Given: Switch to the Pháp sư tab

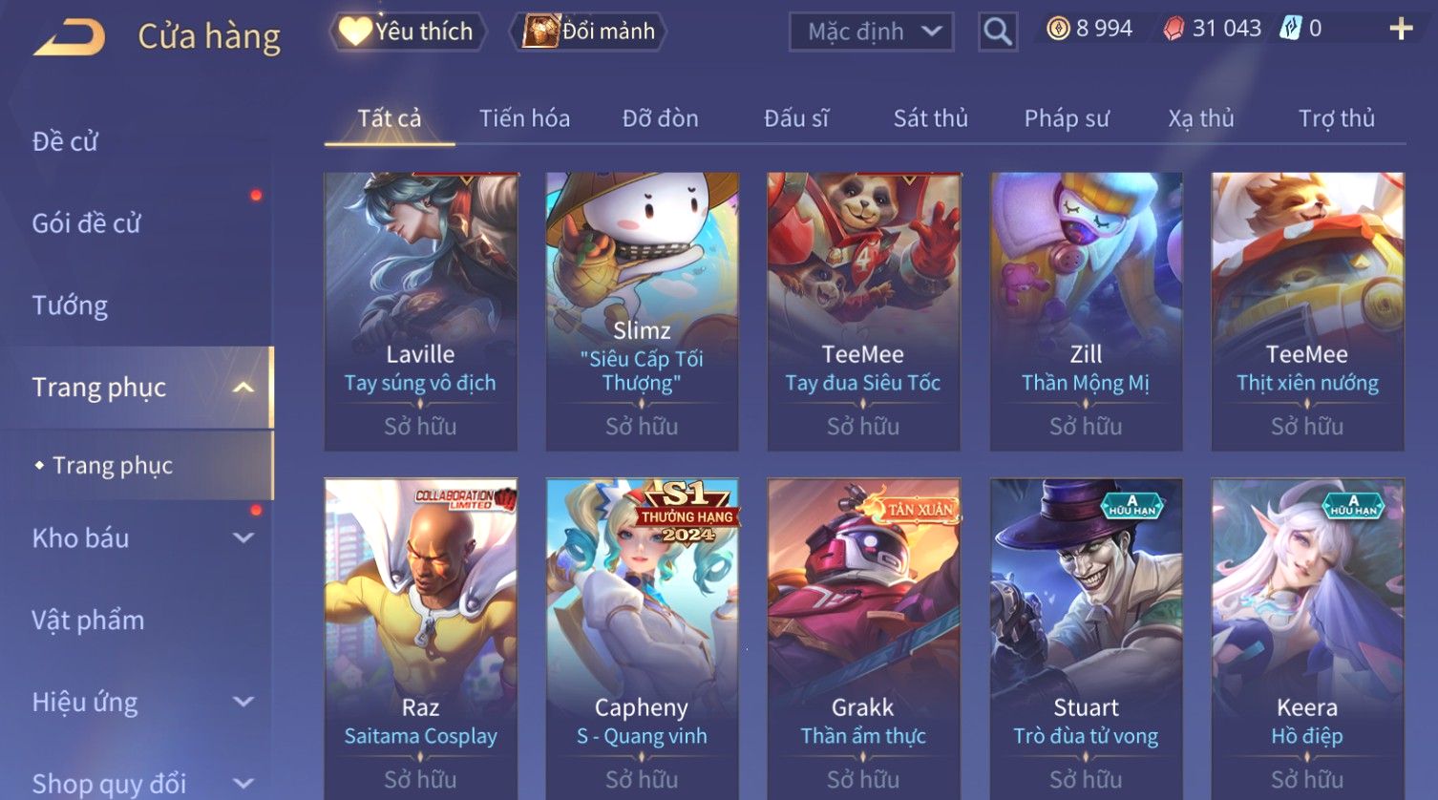Looking at the screenshot, I should click(1067, 118).
